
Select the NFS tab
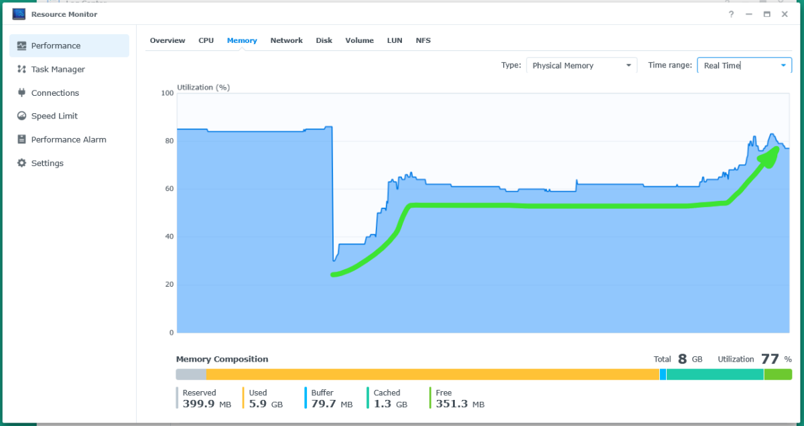click(x=423, y=41)
